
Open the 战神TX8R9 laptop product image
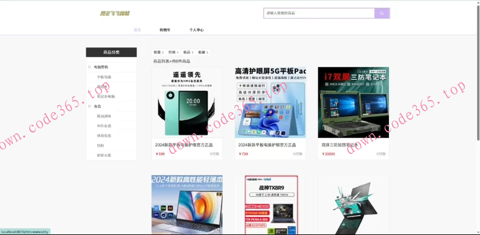[x=270, y=205]
